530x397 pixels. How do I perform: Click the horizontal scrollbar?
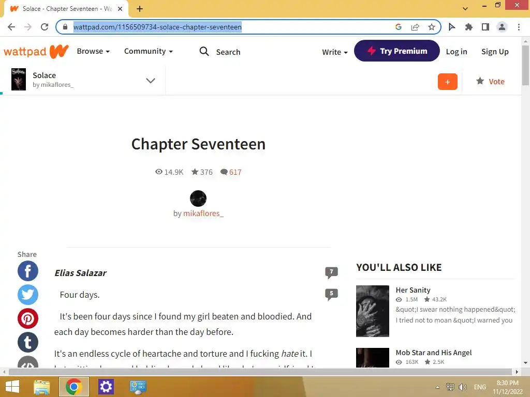click(x=260, y=372)
